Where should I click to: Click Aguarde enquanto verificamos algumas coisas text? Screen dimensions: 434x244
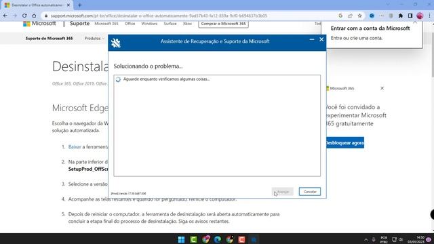coord(166,79)
